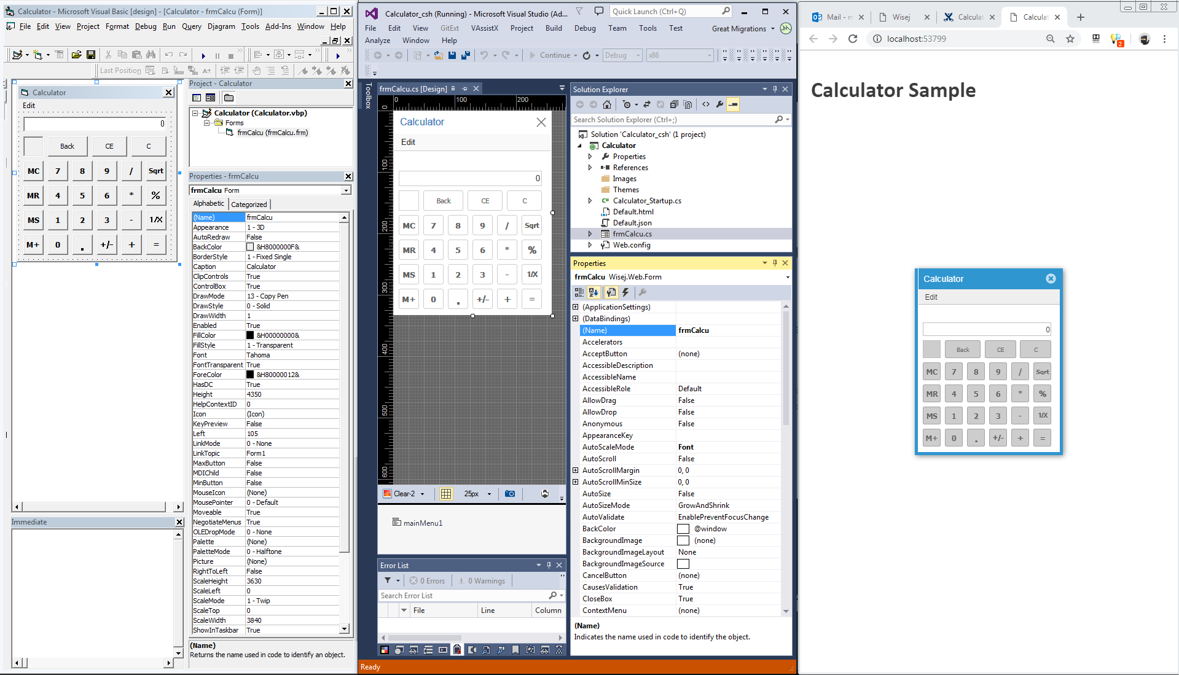Bookmark the page with the Chrome star icon

click(1070, 39)
